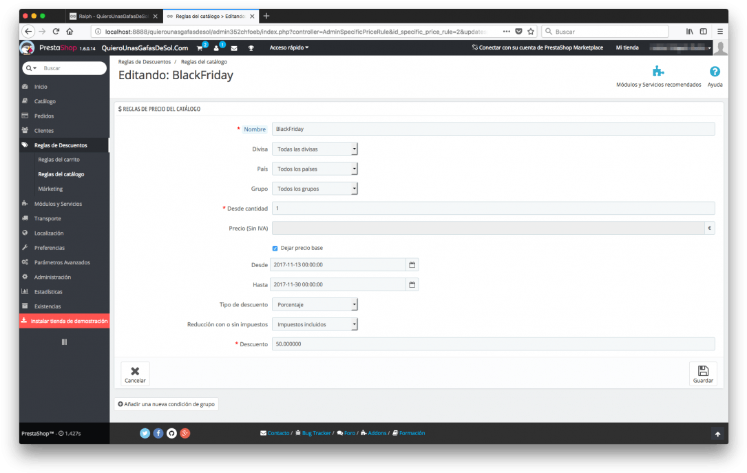Toggle the Dejar precio base checkbox
This screenshot has height=473, width=747.
(275, 248)
